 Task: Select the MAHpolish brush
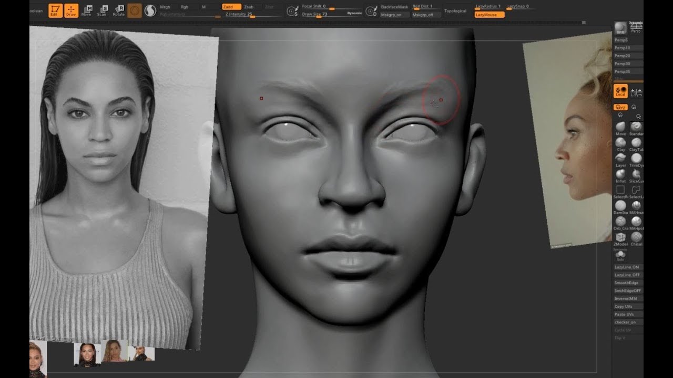click(x=636, y=223)
